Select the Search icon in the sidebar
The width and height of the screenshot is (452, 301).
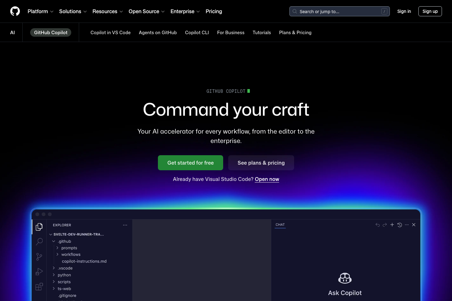(39, 241)
